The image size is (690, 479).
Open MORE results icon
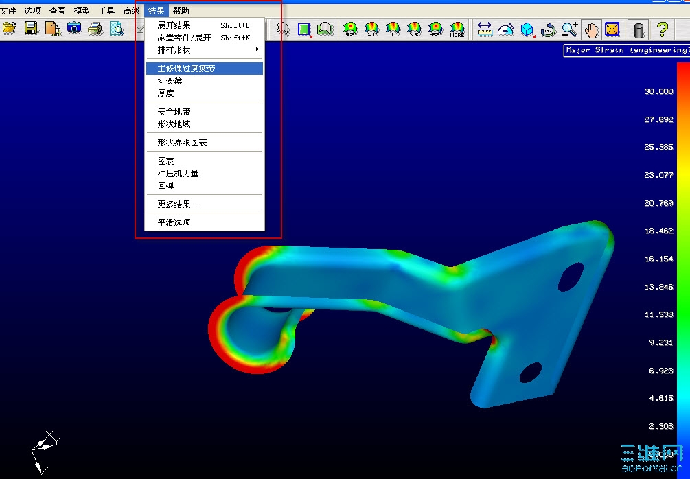point(457,30)
